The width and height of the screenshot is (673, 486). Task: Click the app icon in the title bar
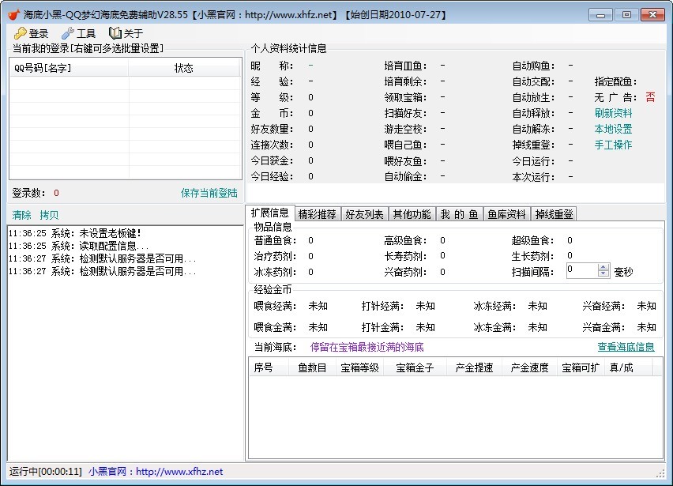click(13, 14)
